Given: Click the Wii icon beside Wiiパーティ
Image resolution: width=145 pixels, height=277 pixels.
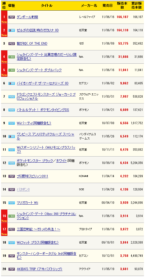Looking at the screenshot, I should (11, 123).
